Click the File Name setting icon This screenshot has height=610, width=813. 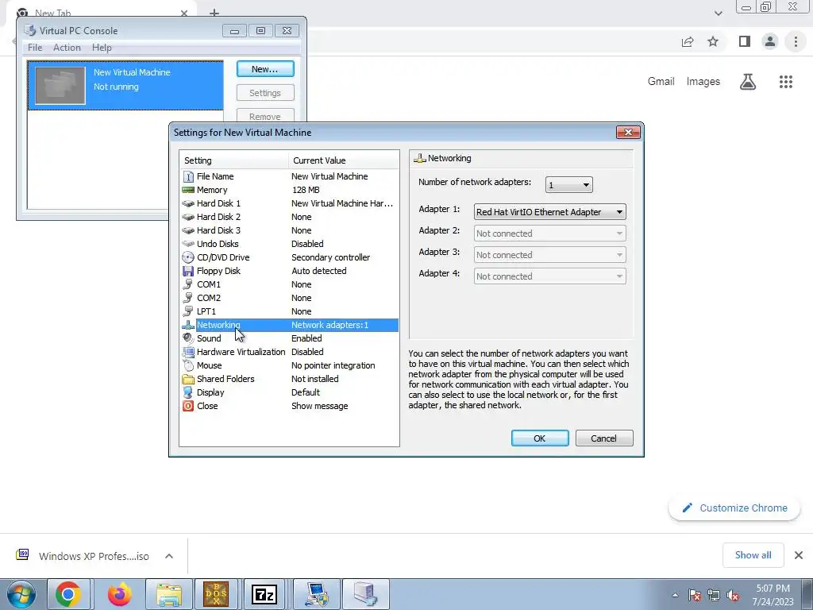coord(188,176)
